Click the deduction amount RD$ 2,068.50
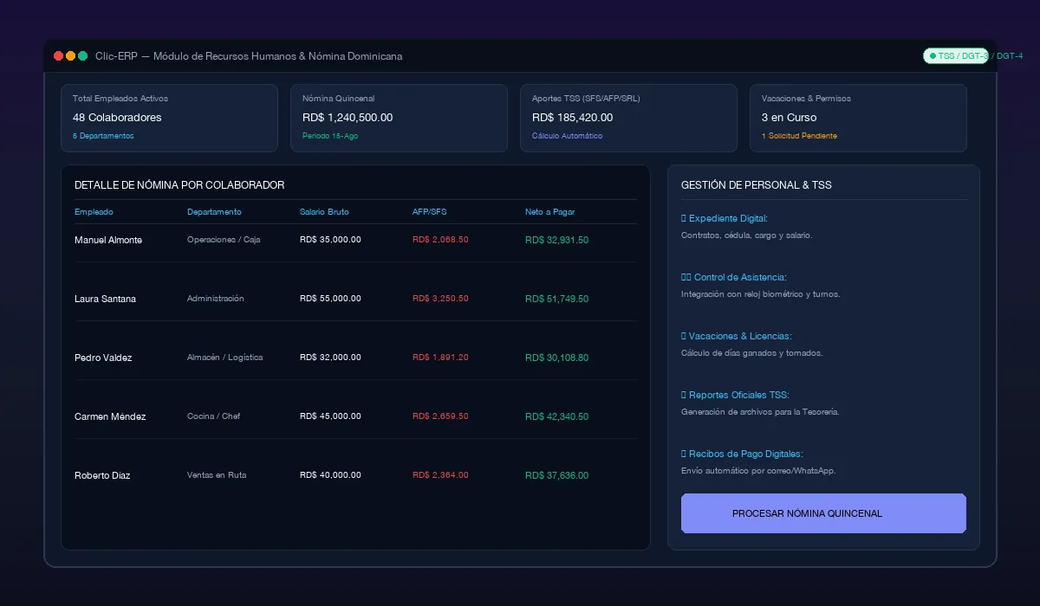1040x606 pixels. 440,240
